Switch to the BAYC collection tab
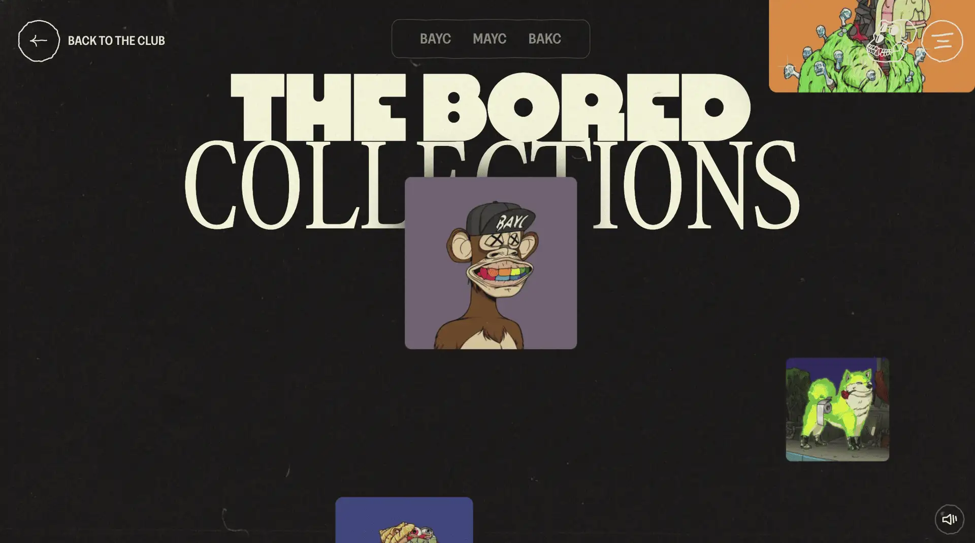Viewport: 975px width, 543px height. click(x=435, y=39)
